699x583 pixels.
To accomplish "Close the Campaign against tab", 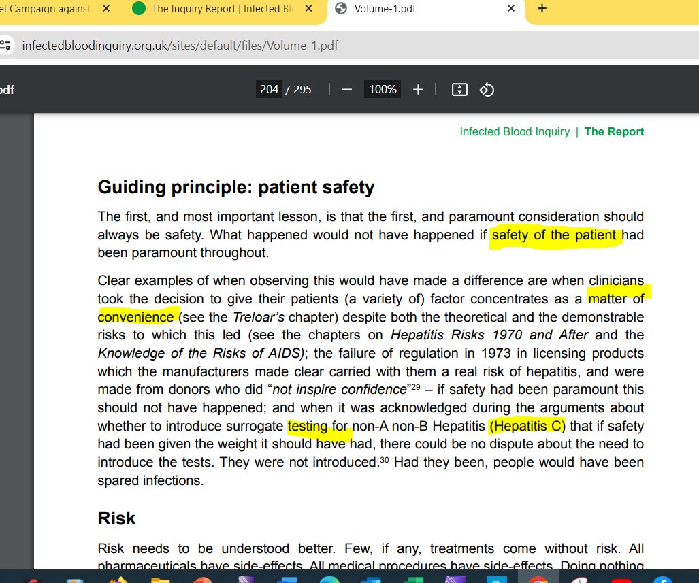I will [x=106, y=8].
